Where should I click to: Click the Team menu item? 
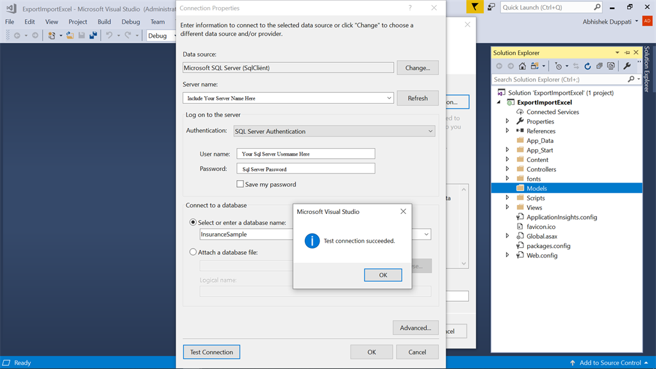coord(158,21)
